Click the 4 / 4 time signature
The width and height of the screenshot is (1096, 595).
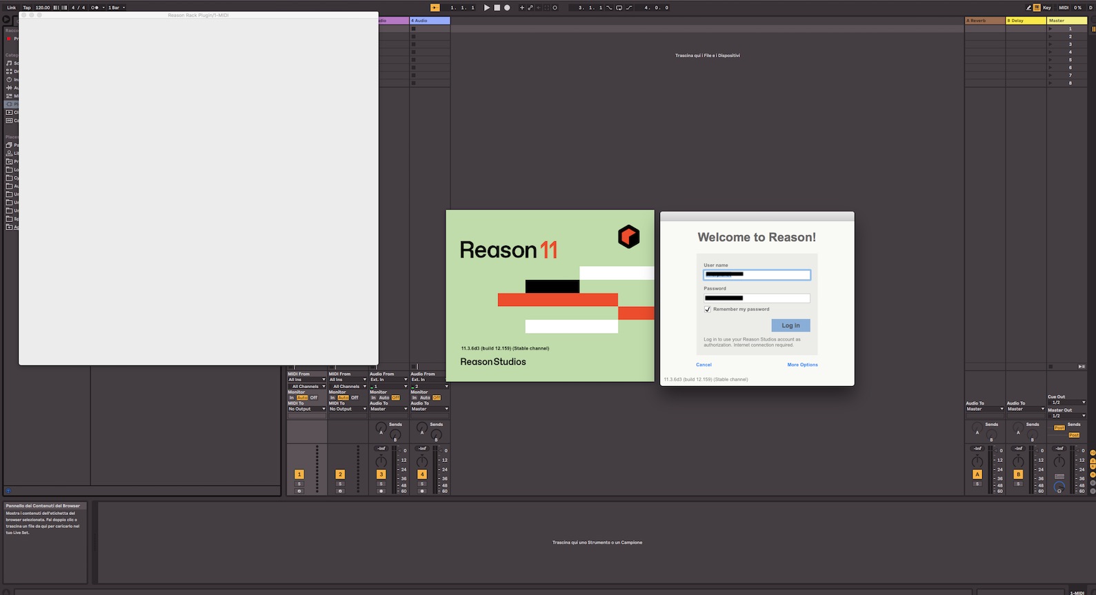[79, 8]
